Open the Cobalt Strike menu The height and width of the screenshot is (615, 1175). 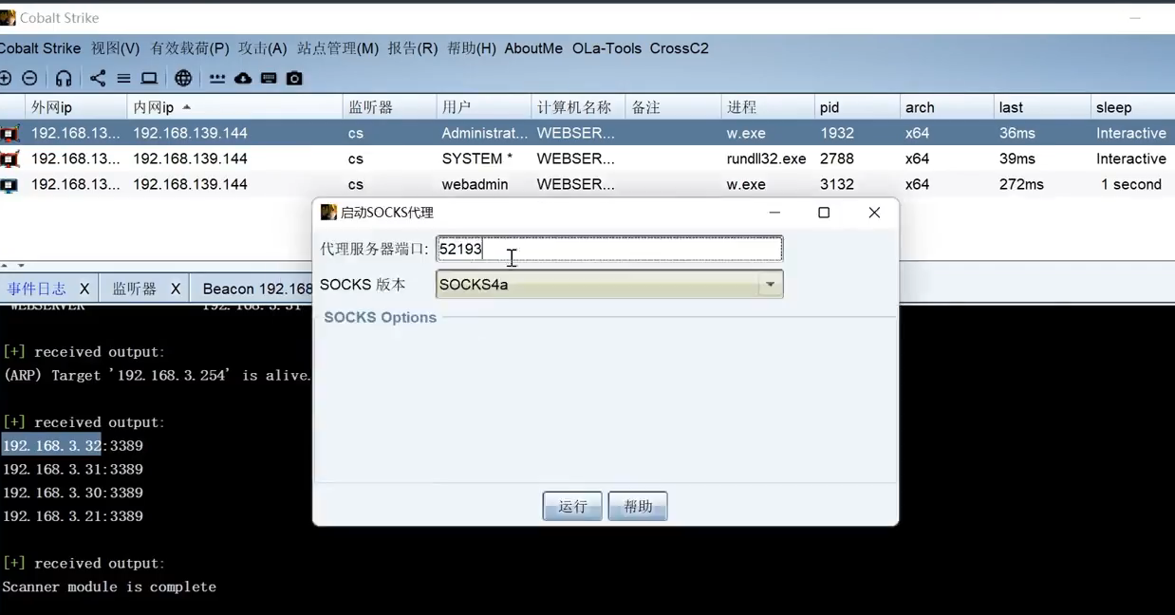pyautogui.click(x=41, y=48)
